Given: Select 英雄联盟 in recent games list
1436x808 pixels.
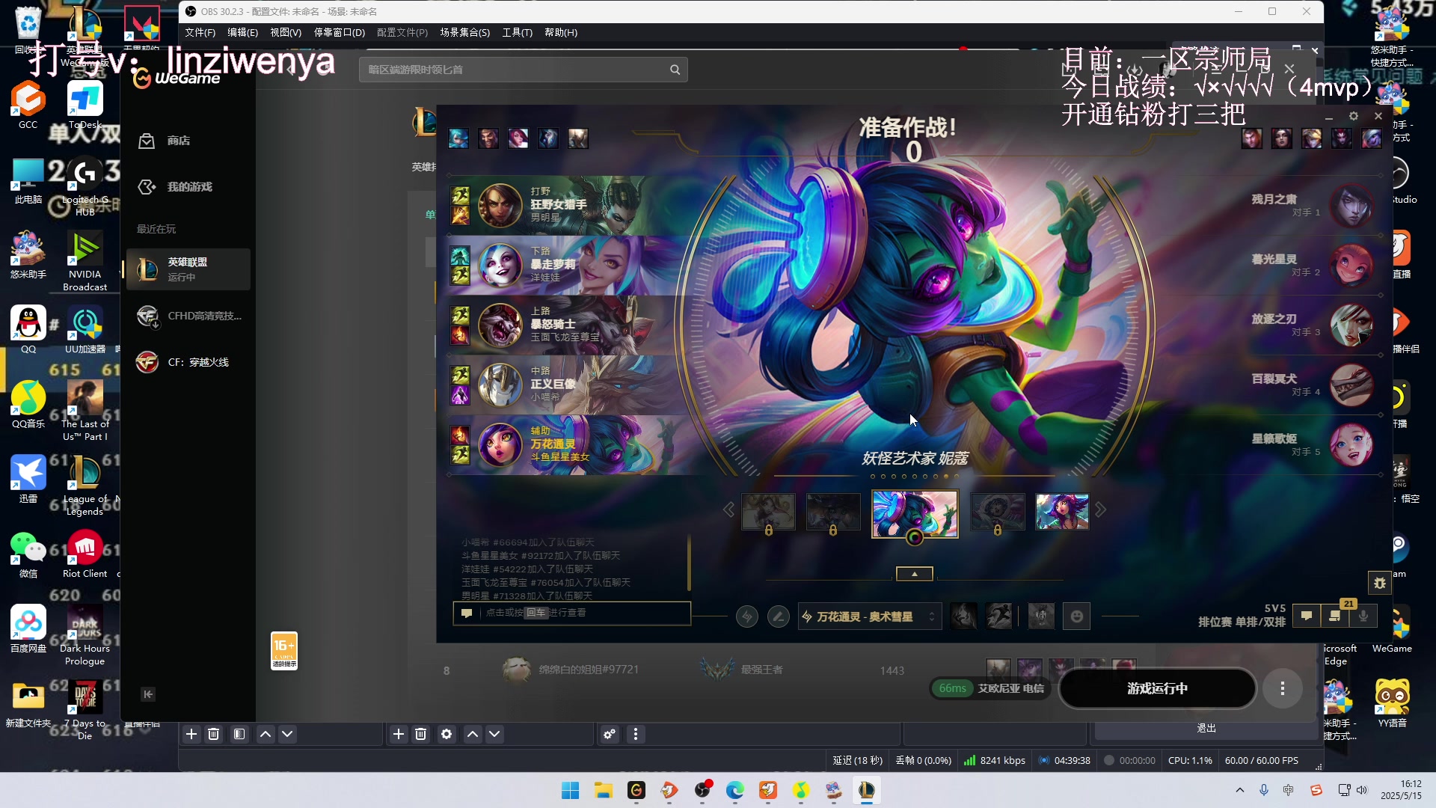Looking at the screenshot, I should coord(188,269).
